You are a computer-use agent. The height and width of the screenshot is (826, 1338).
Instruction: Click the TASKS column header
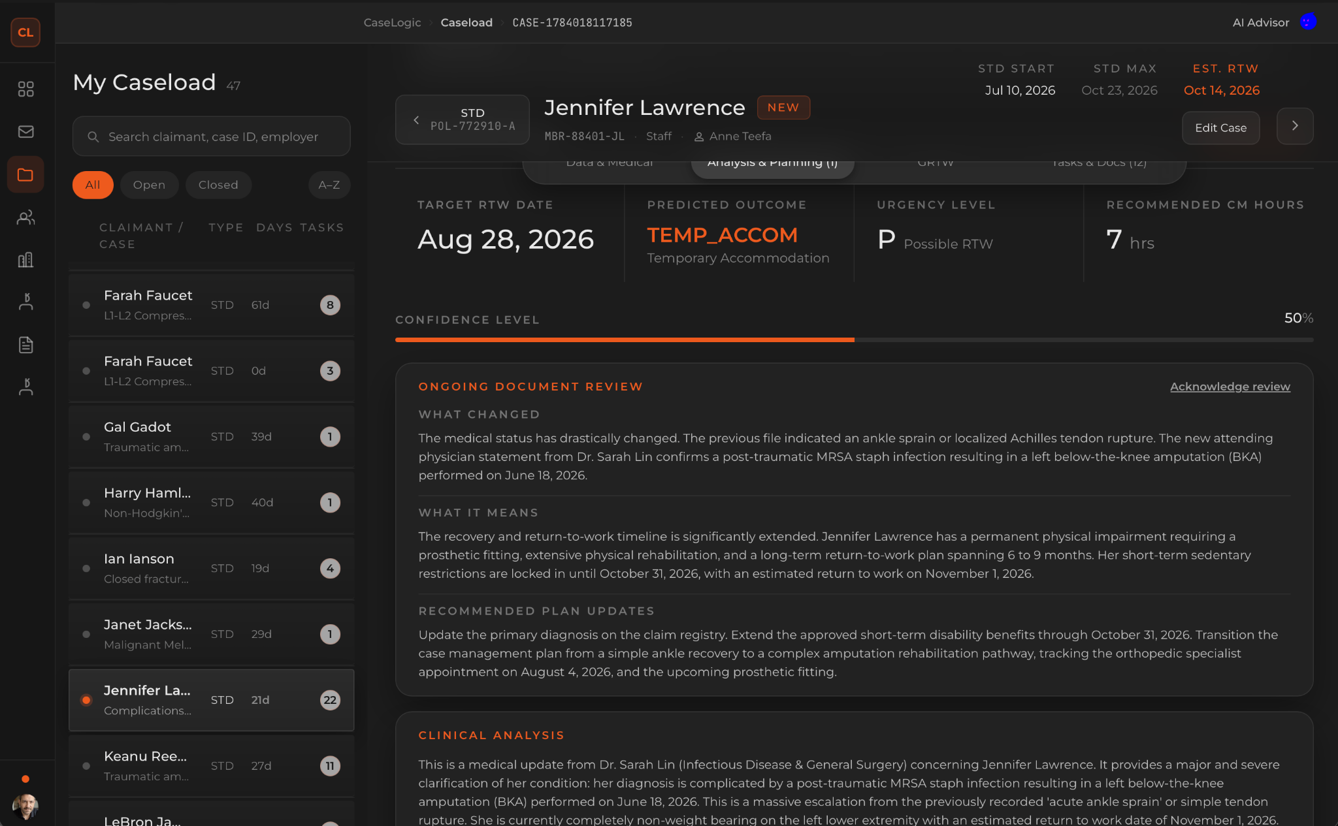(321, 227)
